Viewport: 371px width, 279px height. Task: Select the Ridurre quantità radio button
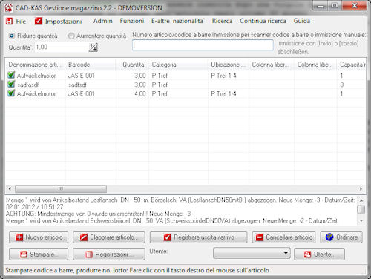coord(12,36)
